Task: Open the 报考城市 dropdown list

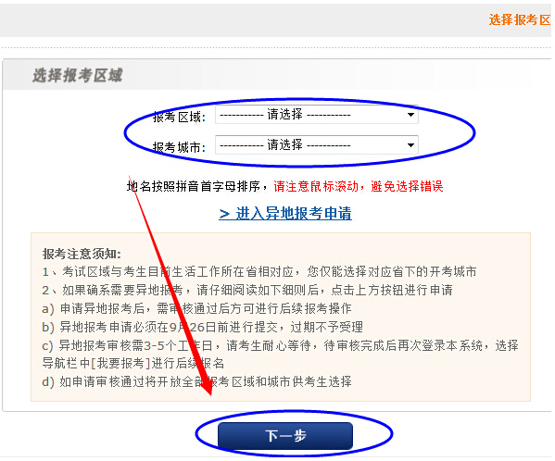Action: (x=317, y=145)
